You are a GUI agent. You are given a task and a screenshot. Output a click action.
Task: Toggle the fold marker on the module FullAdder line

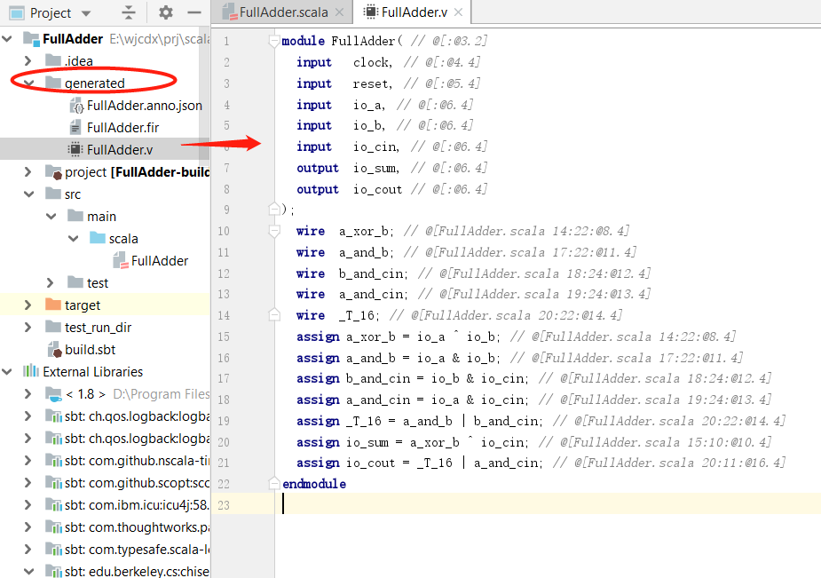point(274,41)
